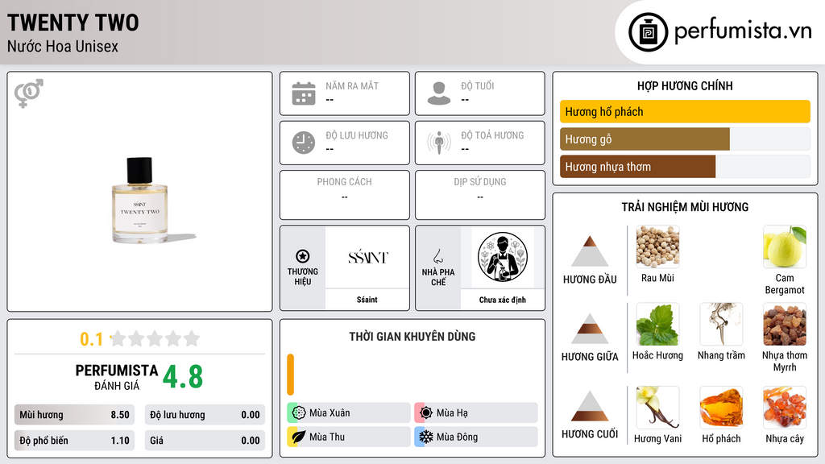
Task: Click the Trải nghiệm mùi hương heading
Action: coord(685,207)
